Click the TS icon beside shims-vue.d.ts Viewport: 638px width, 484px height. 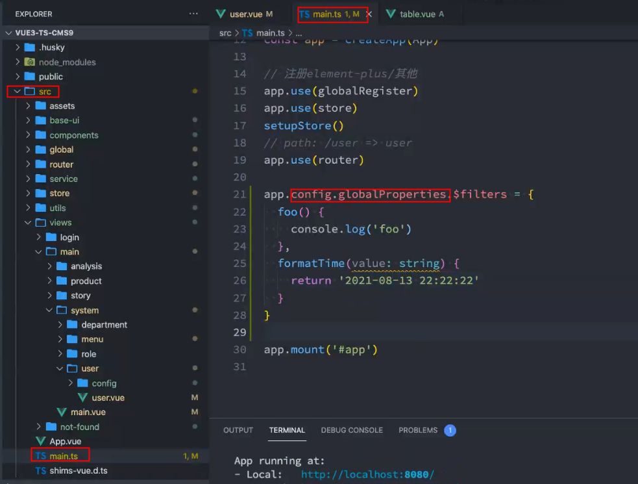40,470
